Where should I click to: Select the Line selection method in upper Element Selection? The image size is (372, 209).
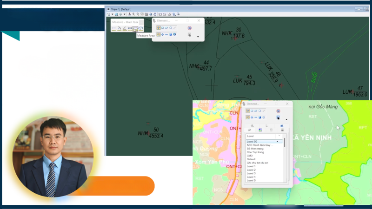coord(175,28)
